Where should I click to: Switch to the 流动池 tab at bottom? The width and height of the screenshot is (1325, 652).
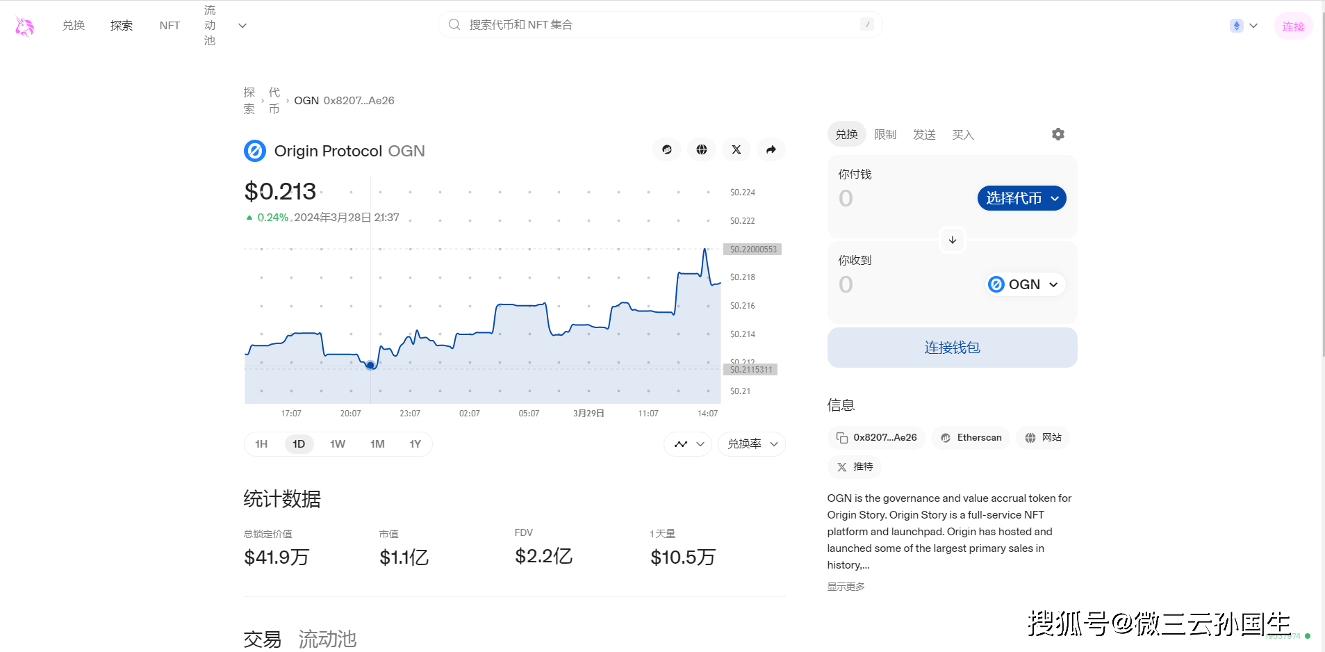coord(327,639)
